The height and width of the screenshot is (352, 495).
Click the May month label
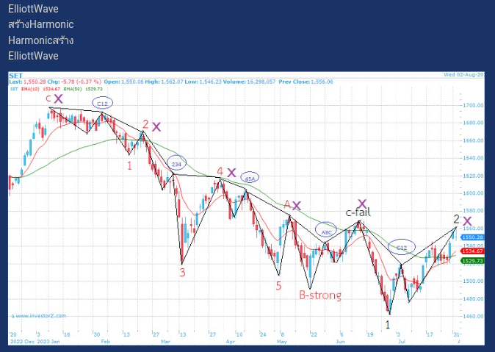tap(282, 342)
